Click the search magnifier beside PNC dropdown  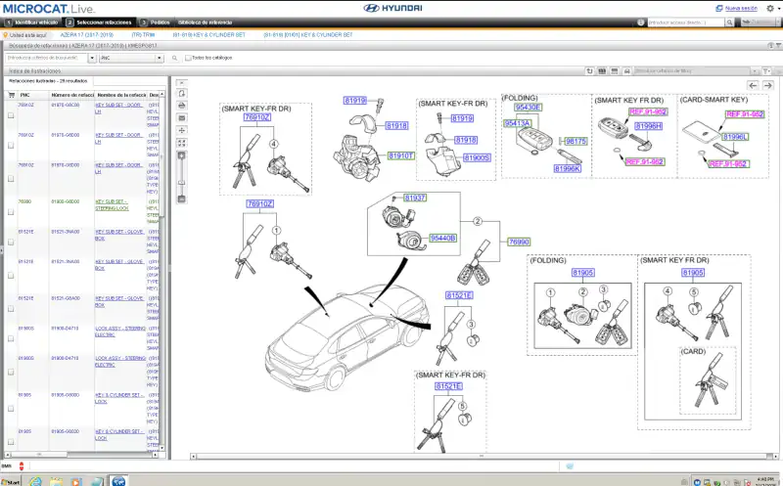click(x=175, y=58)
